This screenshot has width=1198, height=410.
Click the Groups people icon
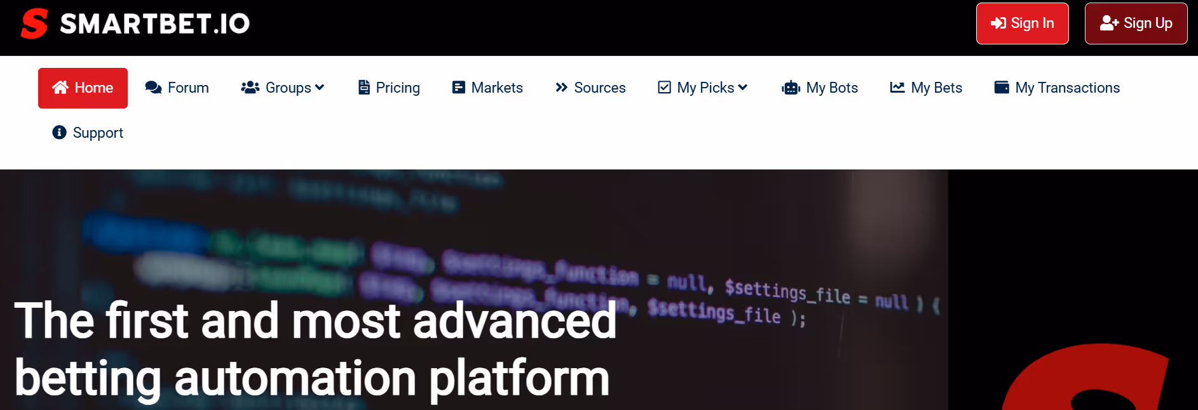click(x=250, y=88)
